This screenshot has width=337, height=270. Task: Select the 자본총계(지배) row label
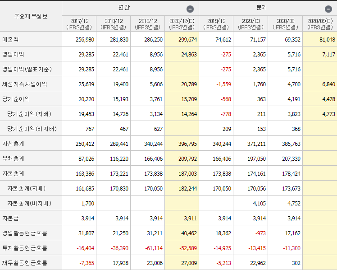point(27,188)
